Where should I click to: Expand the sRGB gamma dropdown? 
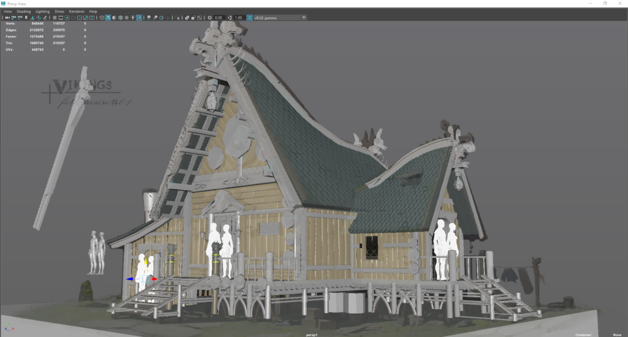[303, 18]
